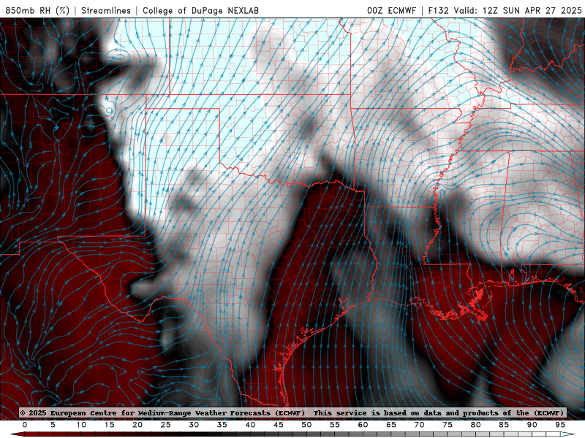Click the "30" colorbar label
Screen dimensions: 585x438
click(x=194, y=425)
